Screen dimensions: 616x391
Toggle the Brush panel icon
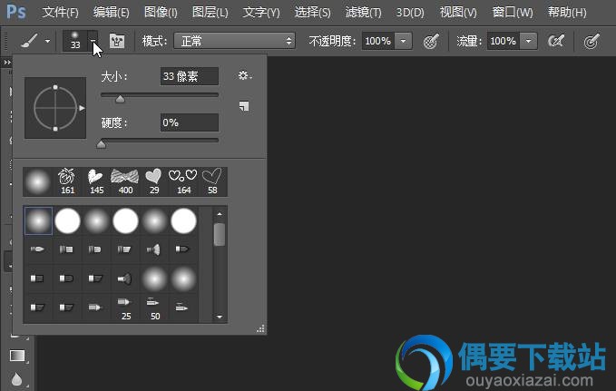click(117, 41)
